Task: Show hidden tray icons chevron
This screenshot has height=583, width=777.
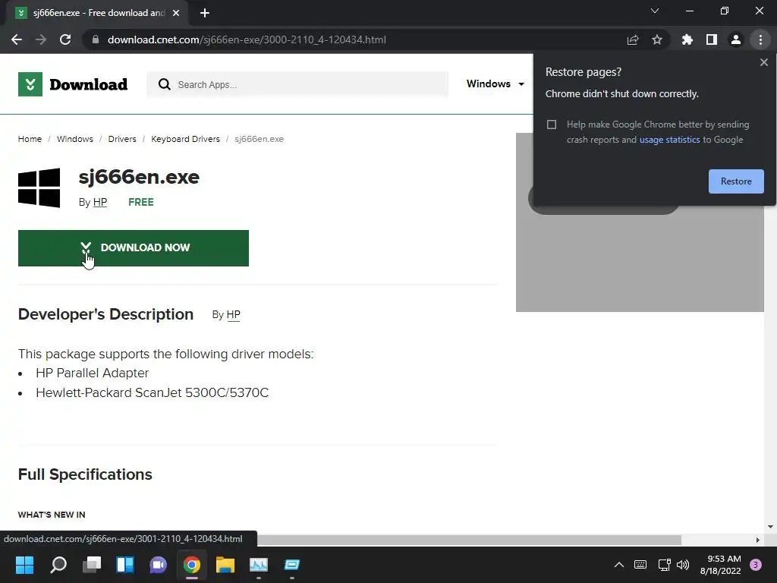Action: point(619,565)
